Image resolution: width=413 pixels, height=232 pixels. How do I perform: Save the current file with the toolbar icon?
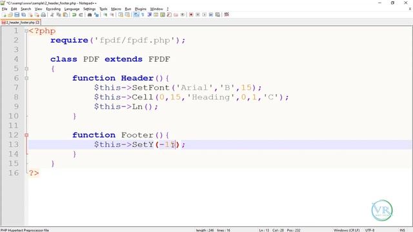(17, 15)
